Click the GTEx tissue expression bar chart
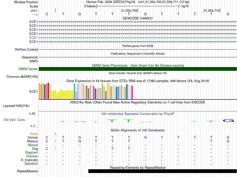The width and height of the screenshot is (237, 177). [86, 91]
